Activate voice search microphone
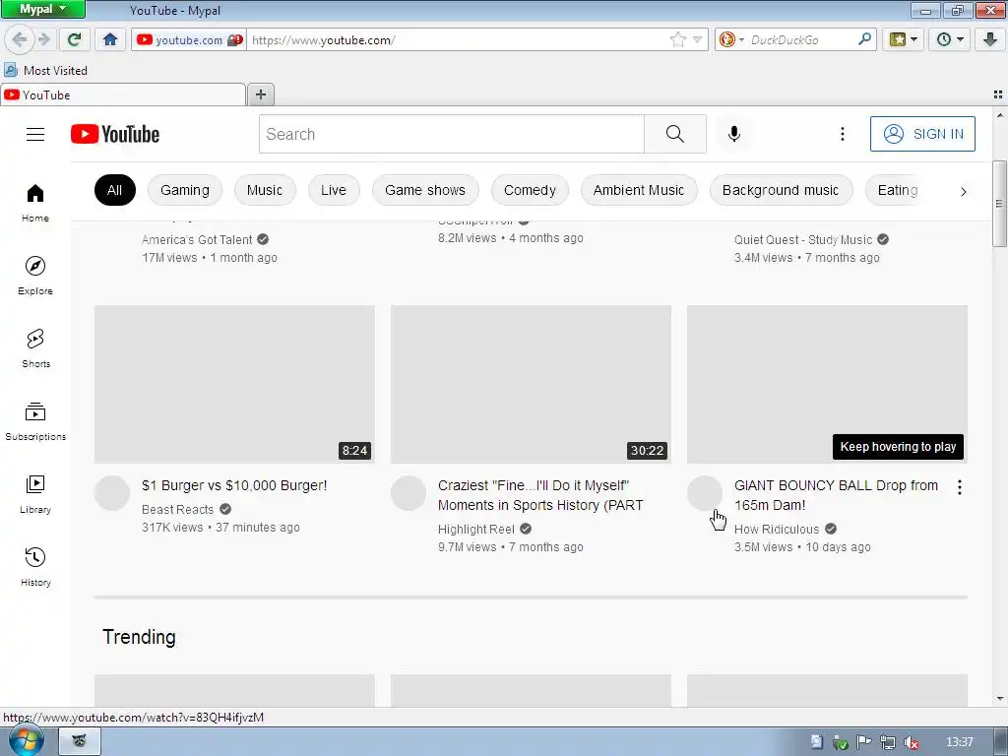The image size is (1008, 756). (x=734, y=134)
